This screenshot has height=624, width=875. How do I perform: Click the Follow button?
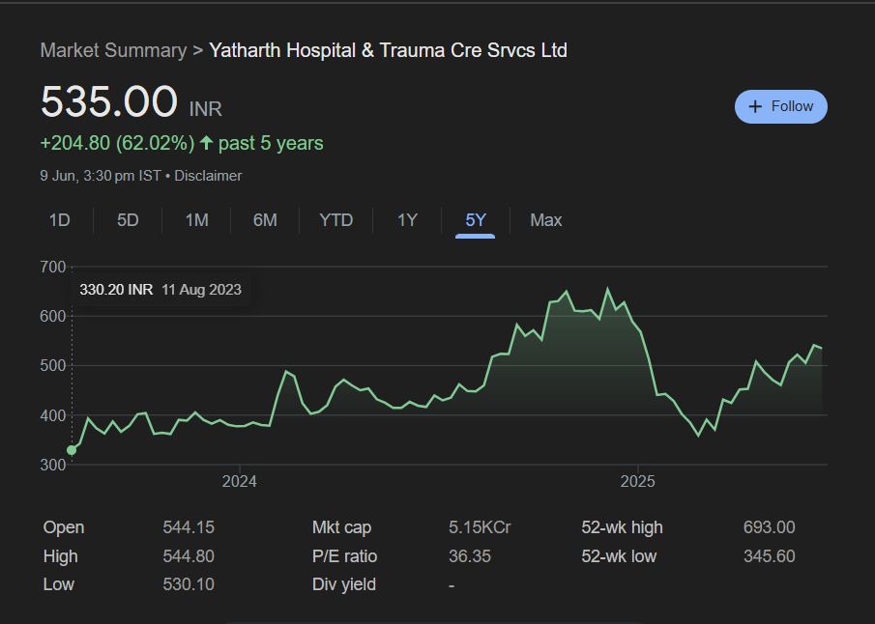tap(780, 106)
